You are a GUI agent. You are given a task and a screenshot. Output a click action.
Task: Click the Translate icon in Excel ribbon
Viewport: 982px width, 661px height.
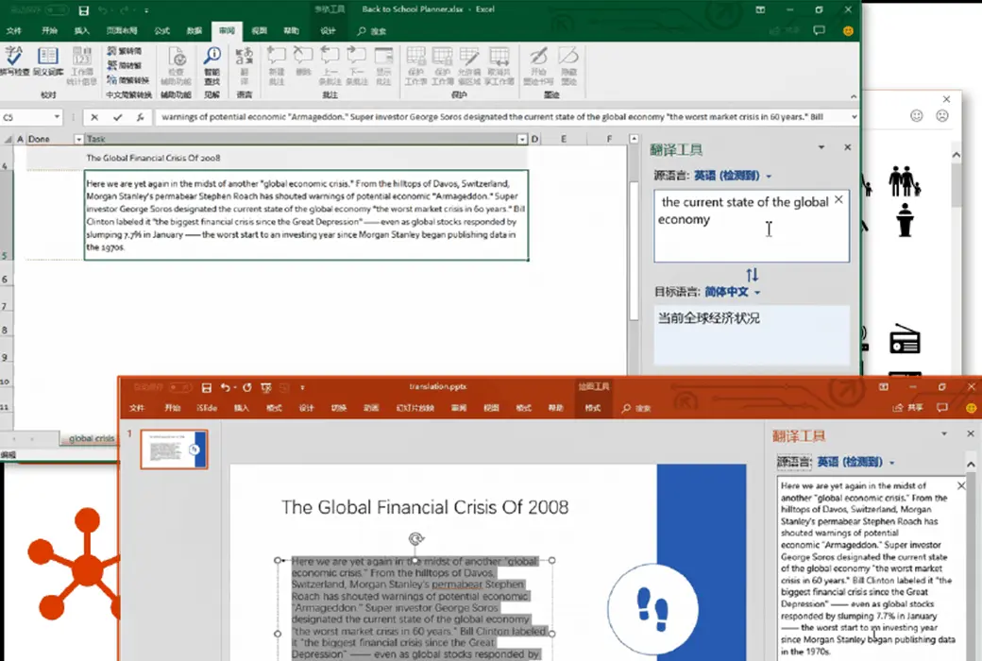(245, 65)
